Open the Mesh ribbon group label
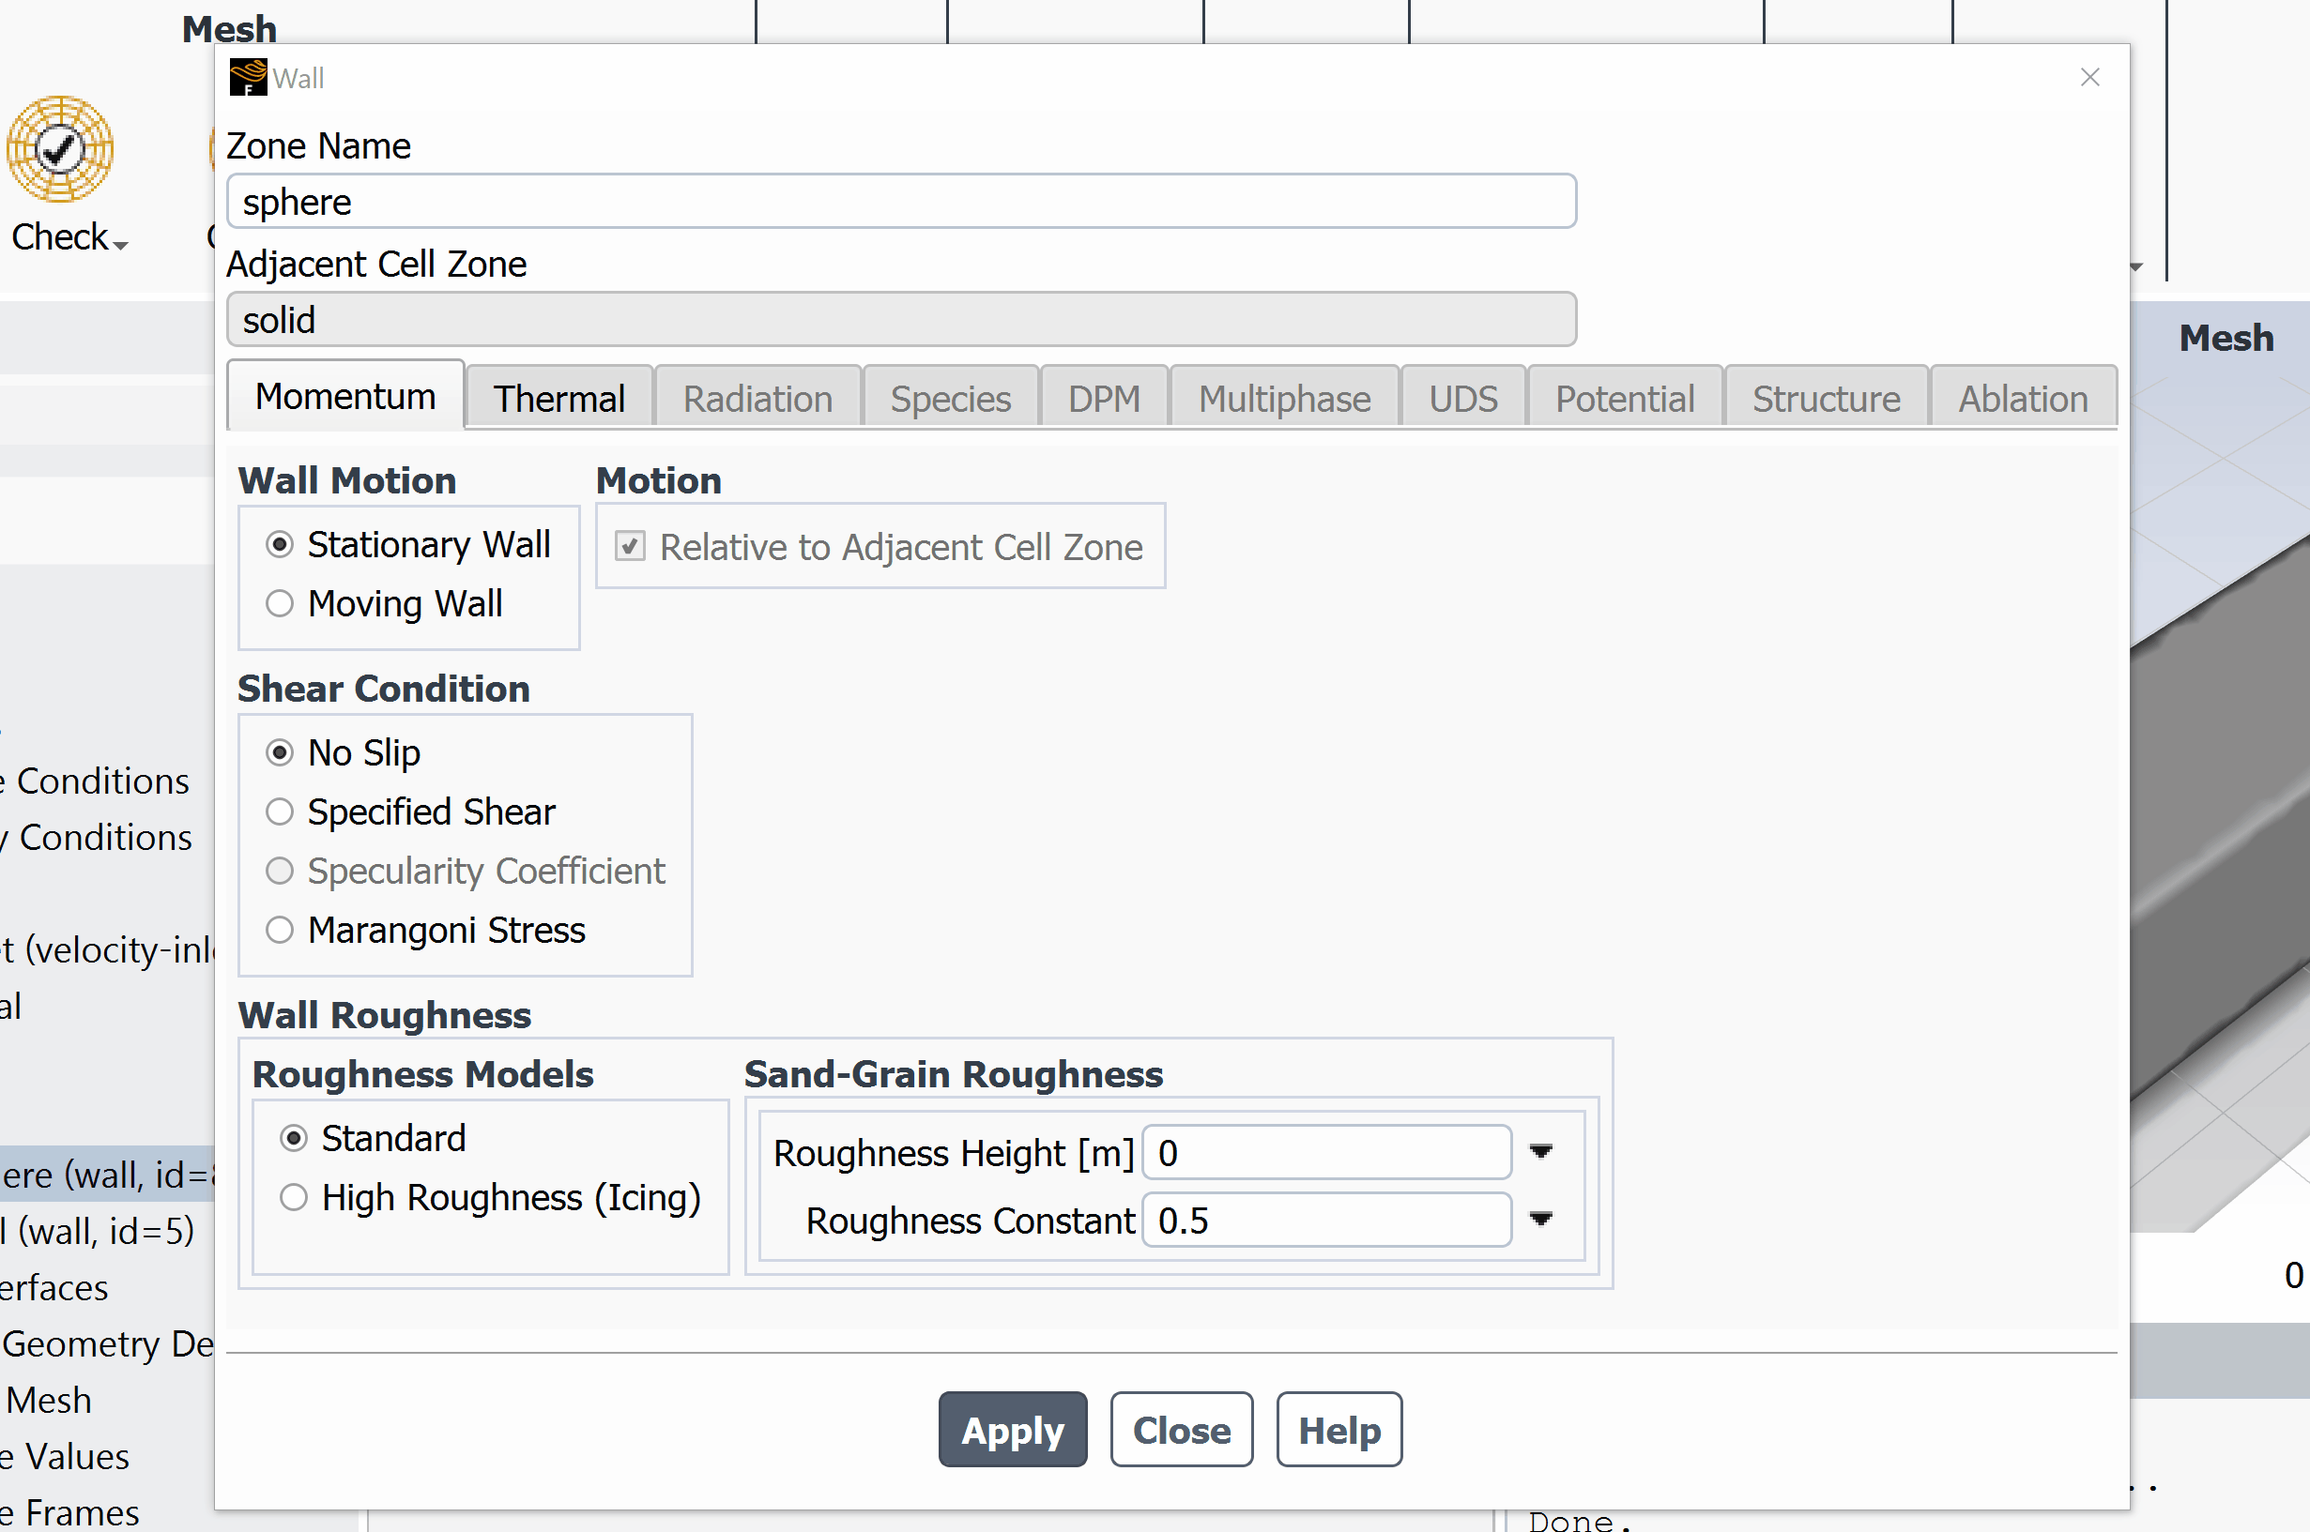2310x1532 pixels. [x=230, y=29]
